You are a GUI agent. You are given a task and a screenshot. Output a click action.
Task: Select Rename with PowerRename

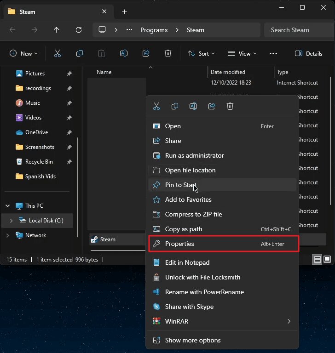pyautogui.click(x=222, y=292)
